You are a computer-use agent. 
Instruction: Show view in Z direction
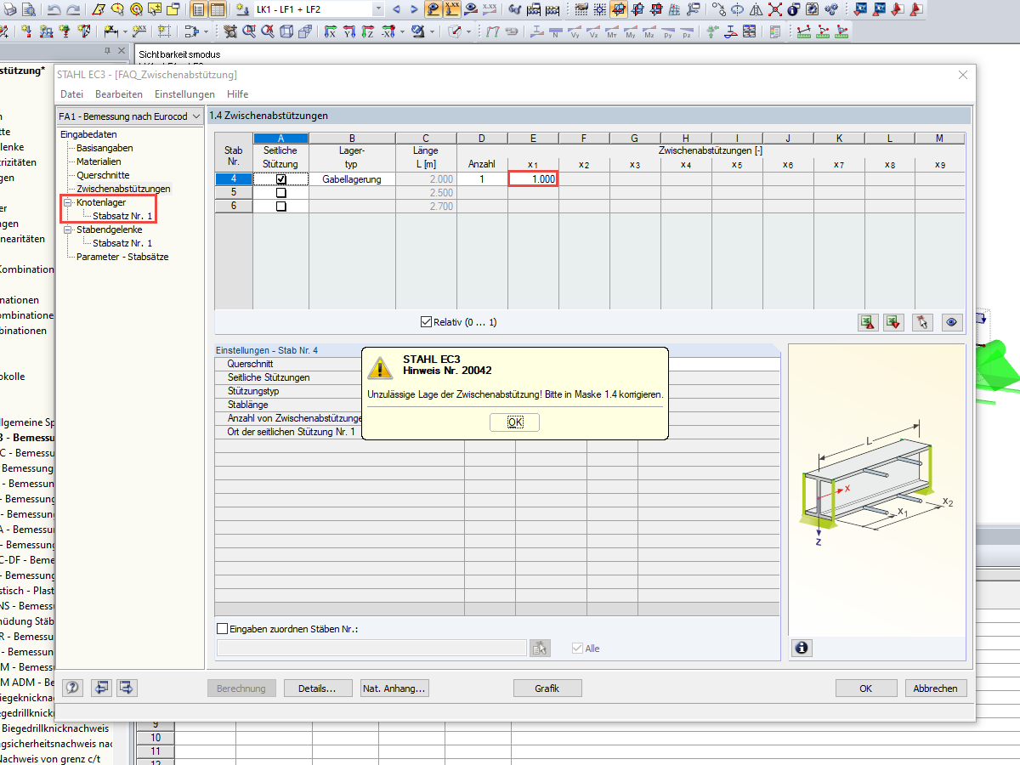click(x=367, y=31)
